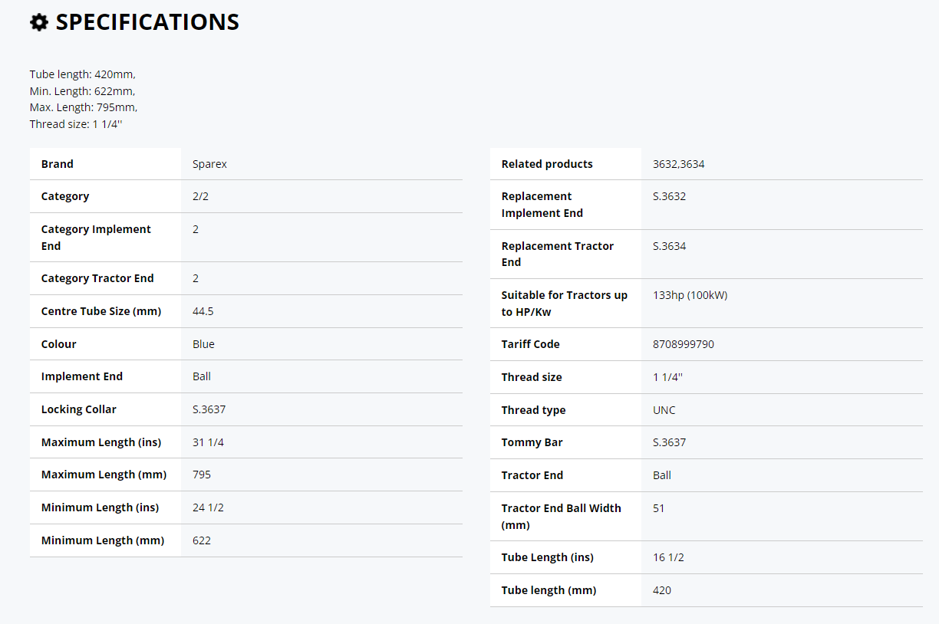Select the 133hp (100kW) tractor suitability value
Viewport: 939px width, 624px height.
tap(690, 295)
